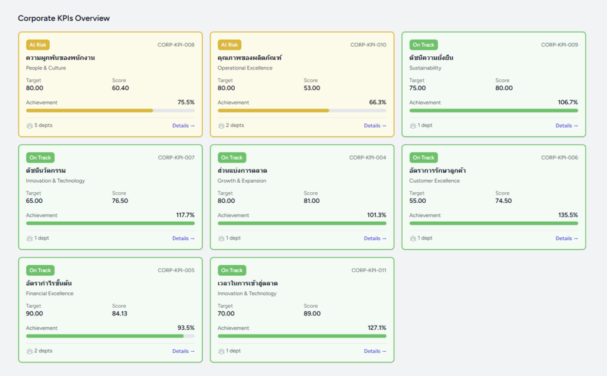Open Details link on CORP-KPI-007 card
Screen dimensions: 607x376
[x=183, y=238]
